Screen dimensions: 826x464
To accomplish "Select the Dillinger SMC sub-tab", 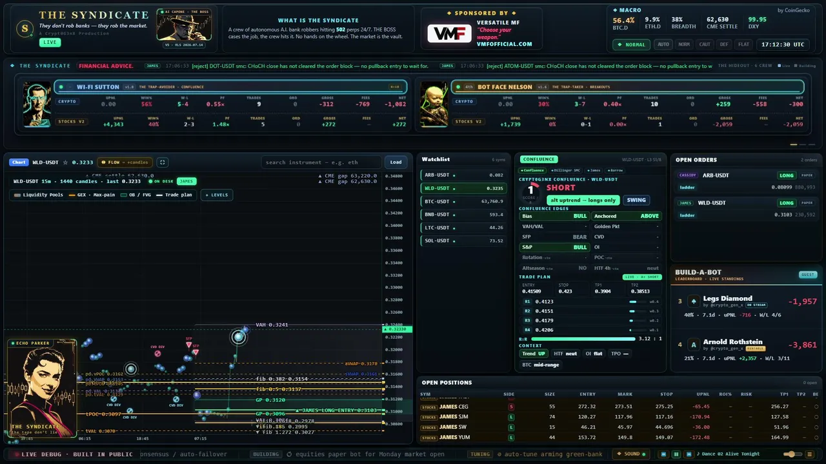I will coord(565,170).
